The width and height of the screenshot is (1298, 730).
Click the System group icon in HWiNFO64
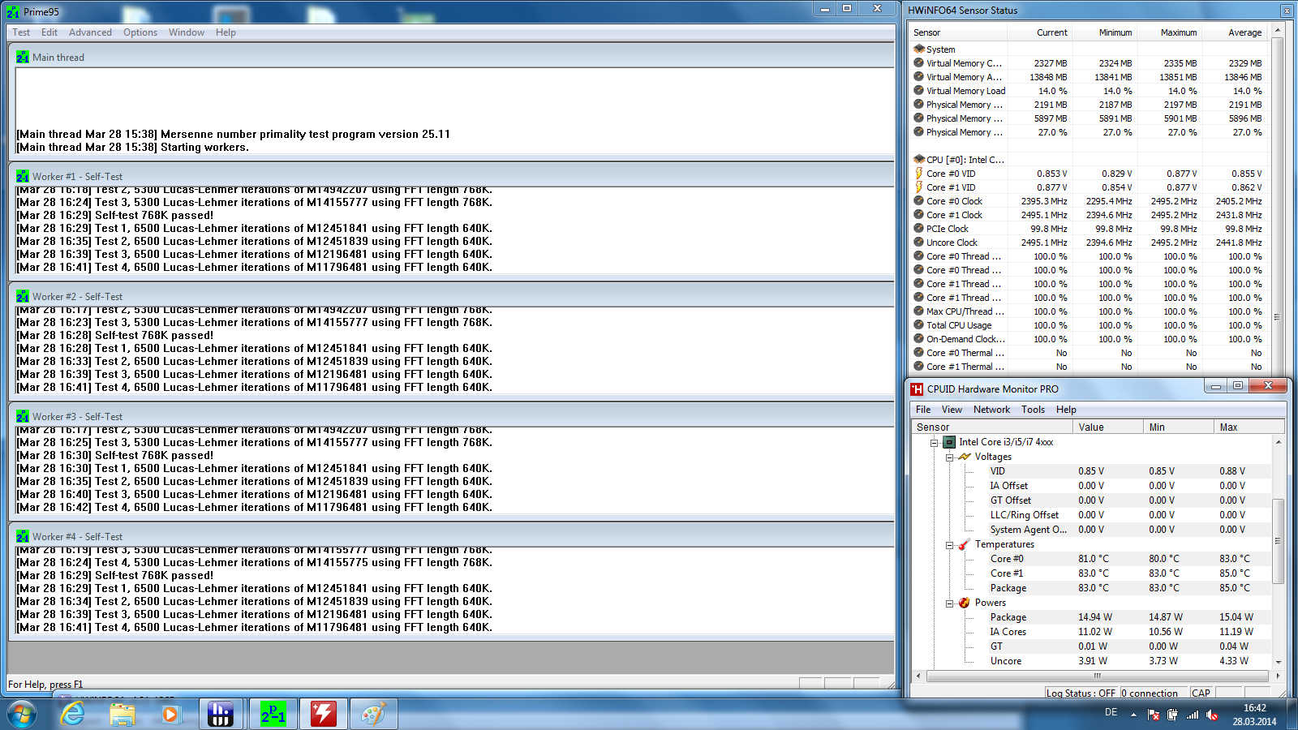coord(919,49)
